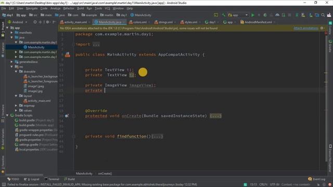This screenshot has width=333, height=187.
Task: Expand the values folder
Action: point(16,111)
